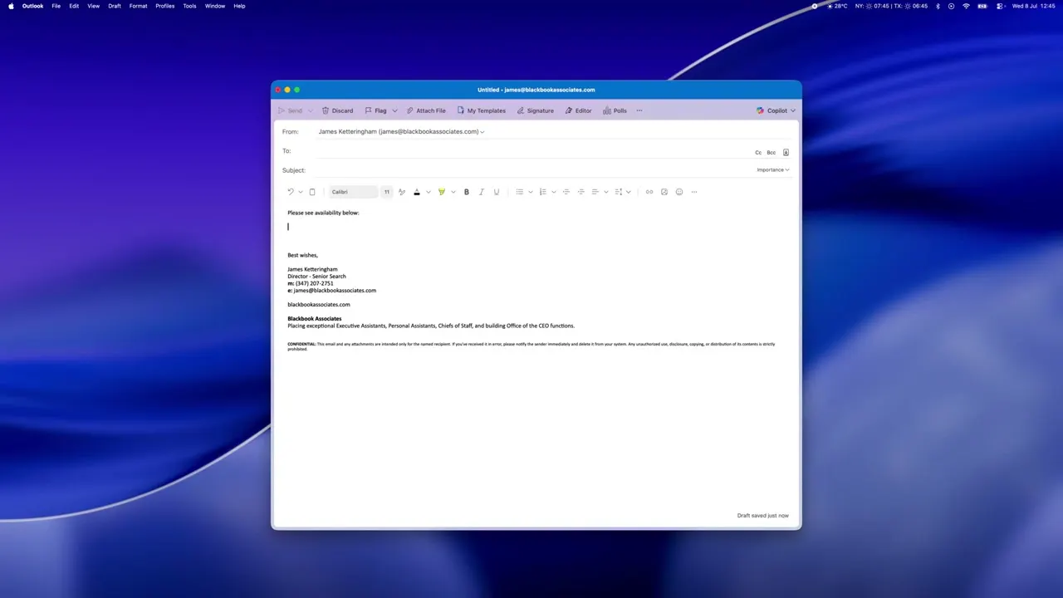Click the Send button icon
Viewport: 1063px width, 598px height.
click(x=282, y=110)
